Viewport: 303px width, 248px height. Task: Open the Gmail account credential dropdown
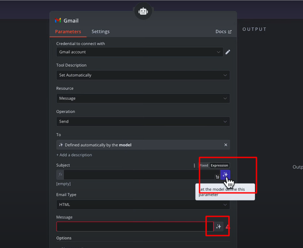click(140, 52)
